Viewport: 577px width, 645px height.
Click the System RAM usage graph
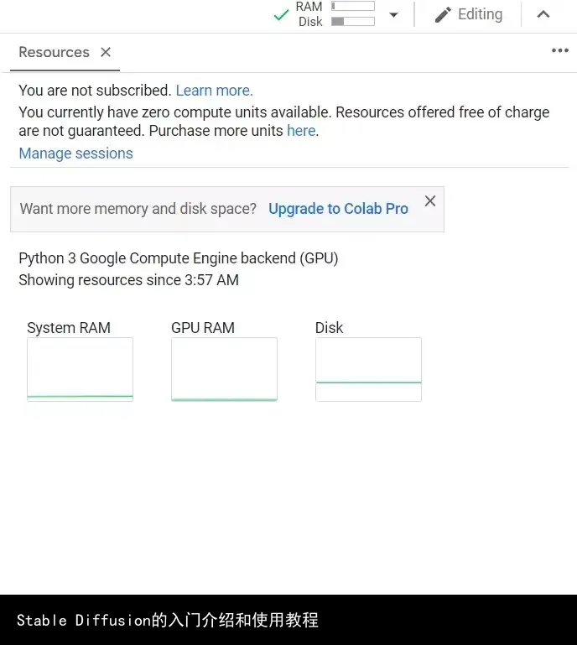80,369
